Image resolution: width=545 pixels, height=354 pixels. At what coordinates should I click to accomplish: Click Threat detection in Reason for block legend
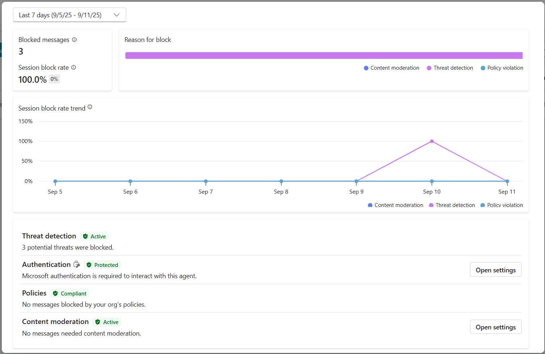[x=450, y=68]
